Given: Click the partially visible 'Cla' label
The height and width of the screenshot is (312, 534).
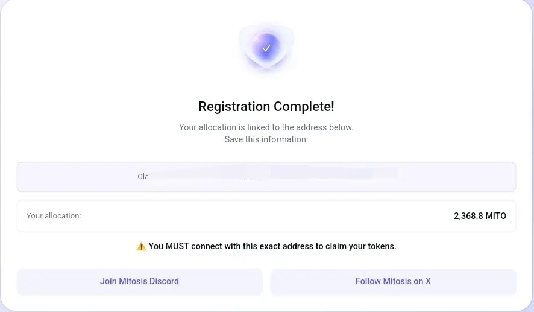Looking at the screenshot, I should 143,176.
